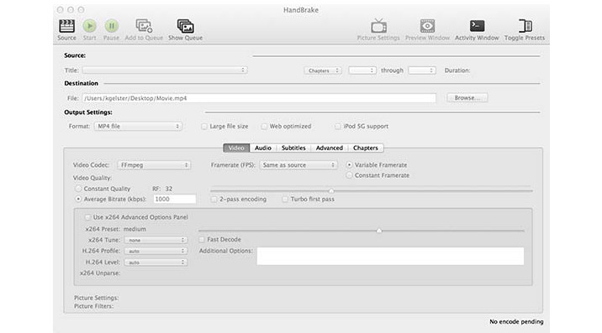Image resolution: width=602 pixels, height=333 pixels.
Task: Click the "RF: 32" value text
Action: (162, 189)
